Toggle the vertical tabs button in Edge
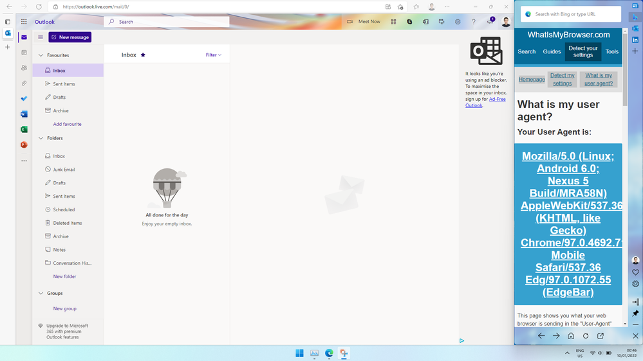The height and width of the screenshot is (361, 643). [7, 22]
